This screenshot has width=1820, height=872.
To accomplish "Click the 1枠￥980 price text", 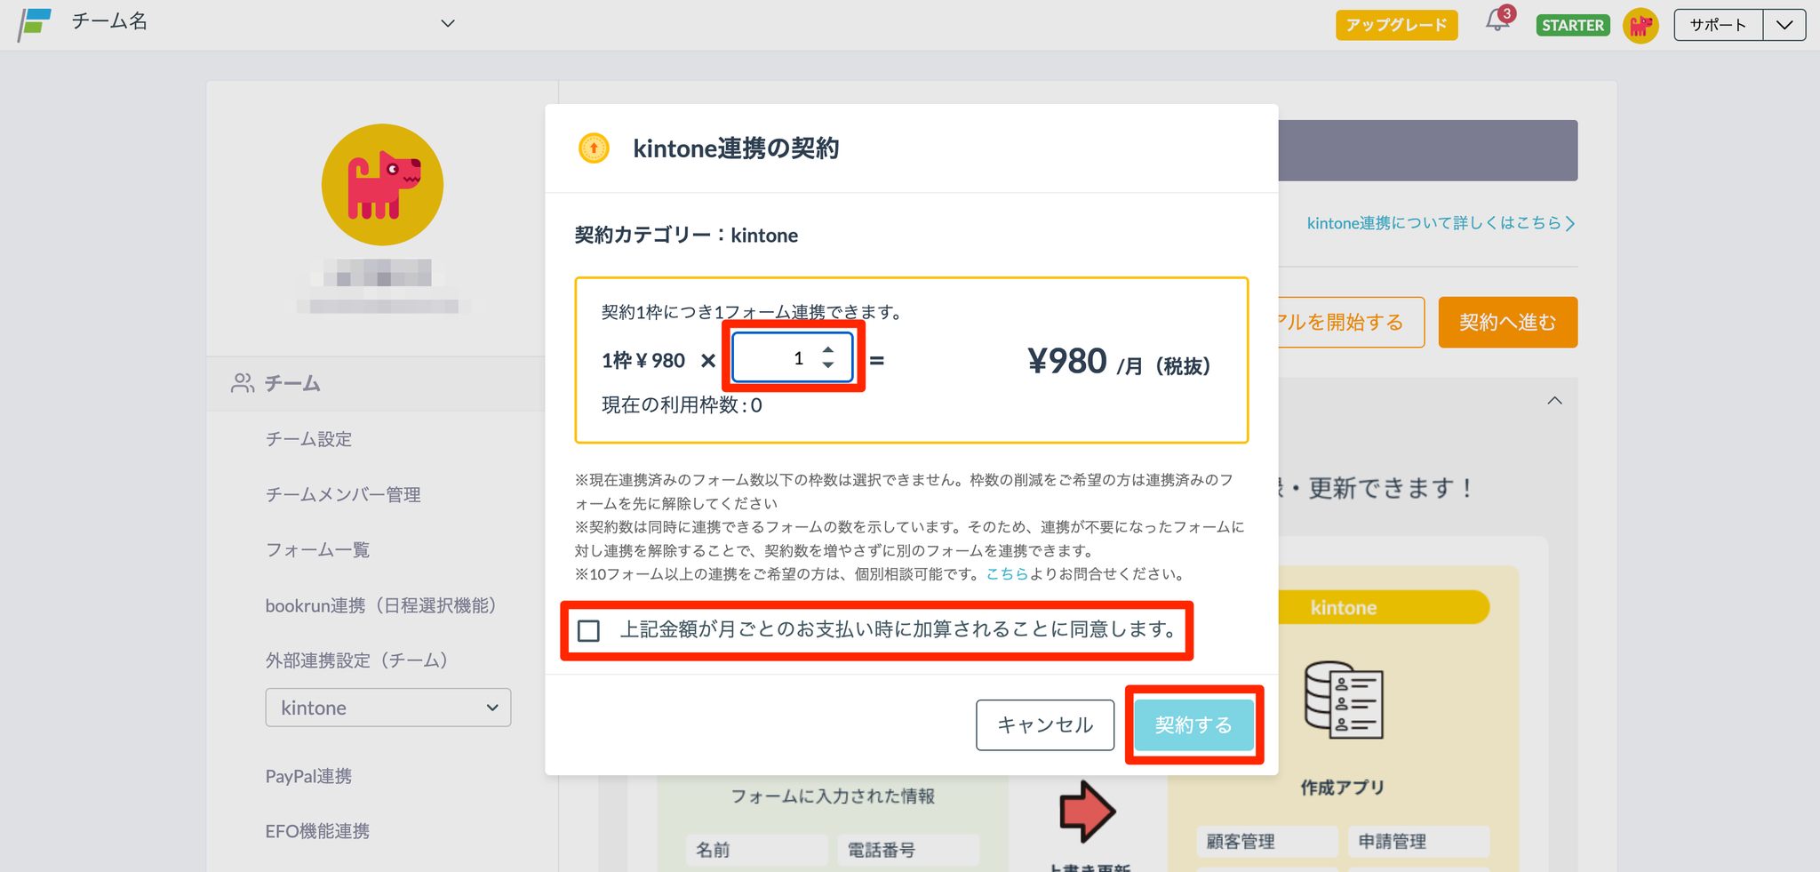I will [643, 361].
